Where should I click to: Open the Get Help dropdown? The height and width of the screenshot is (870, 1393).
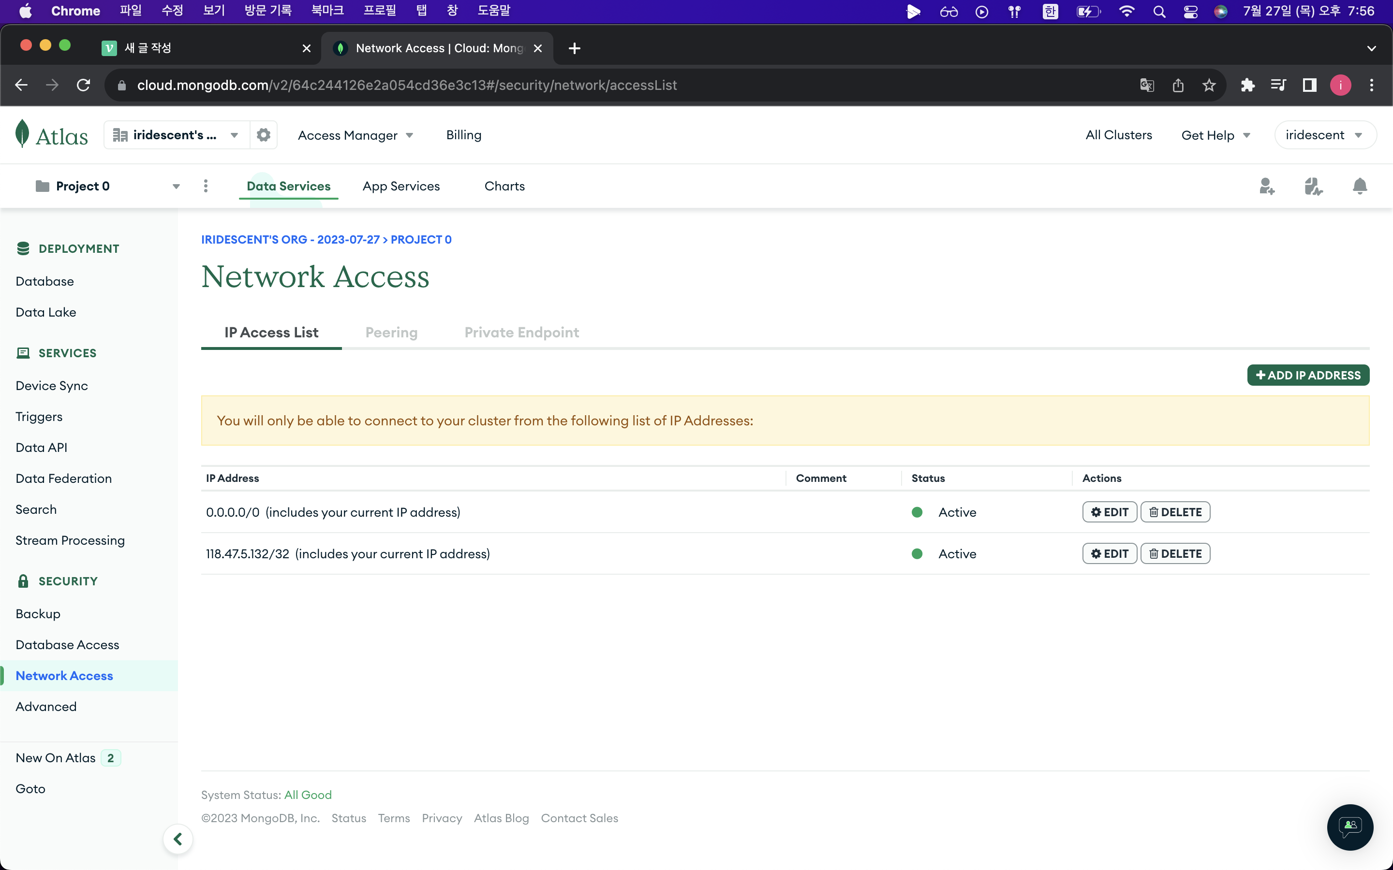tap(1215, 135)
